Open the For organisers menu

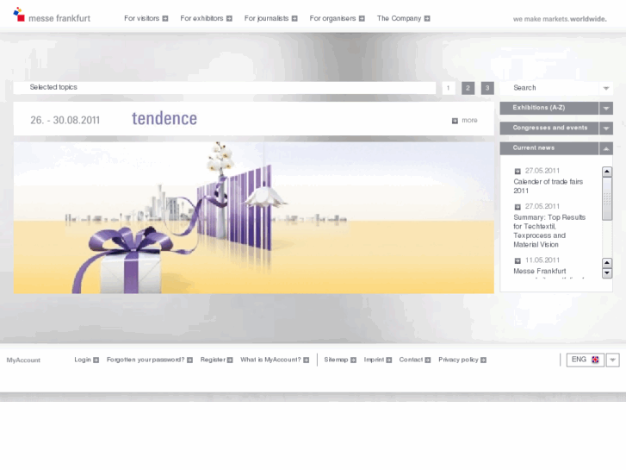pyautogui.click(x=332, y=18)
